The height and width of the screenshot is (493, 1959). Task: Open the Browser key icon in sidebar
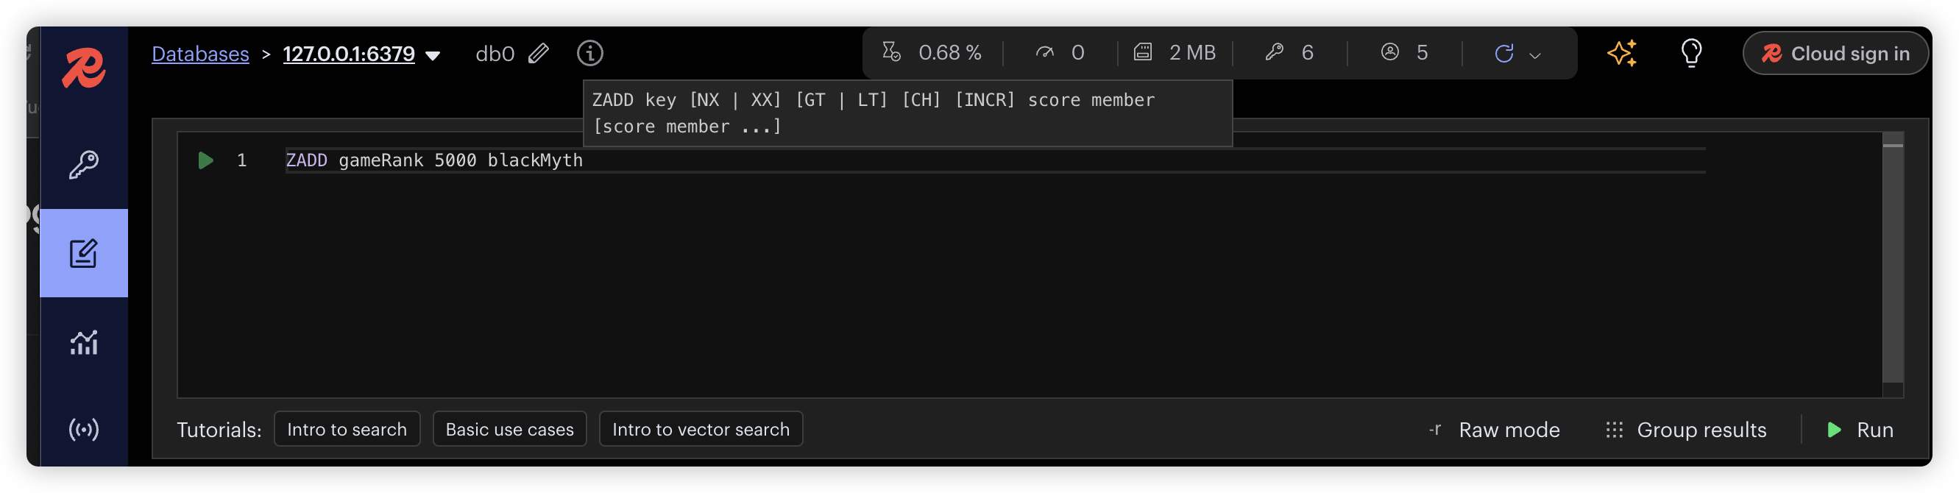coord(84,163)
